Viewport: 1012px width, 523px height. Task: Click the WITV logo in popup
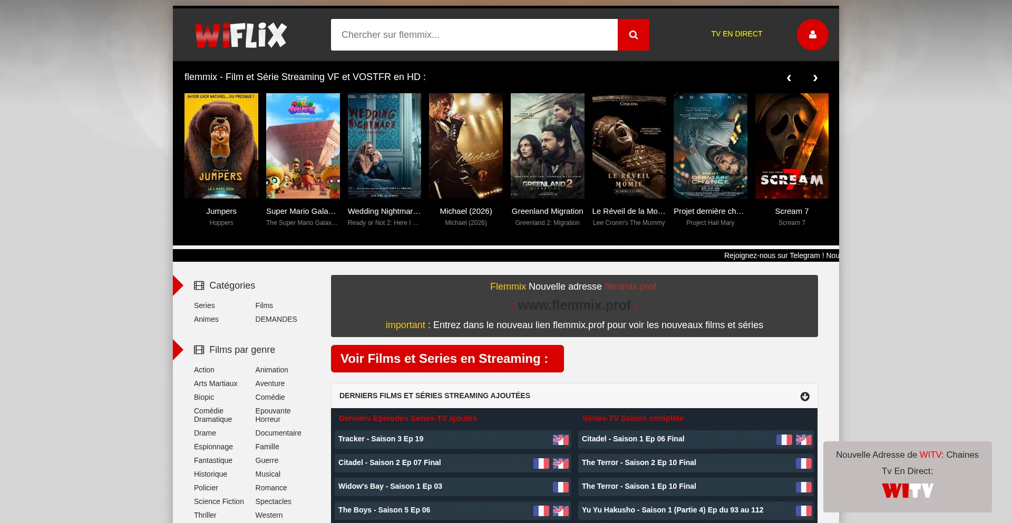point(908,491)
